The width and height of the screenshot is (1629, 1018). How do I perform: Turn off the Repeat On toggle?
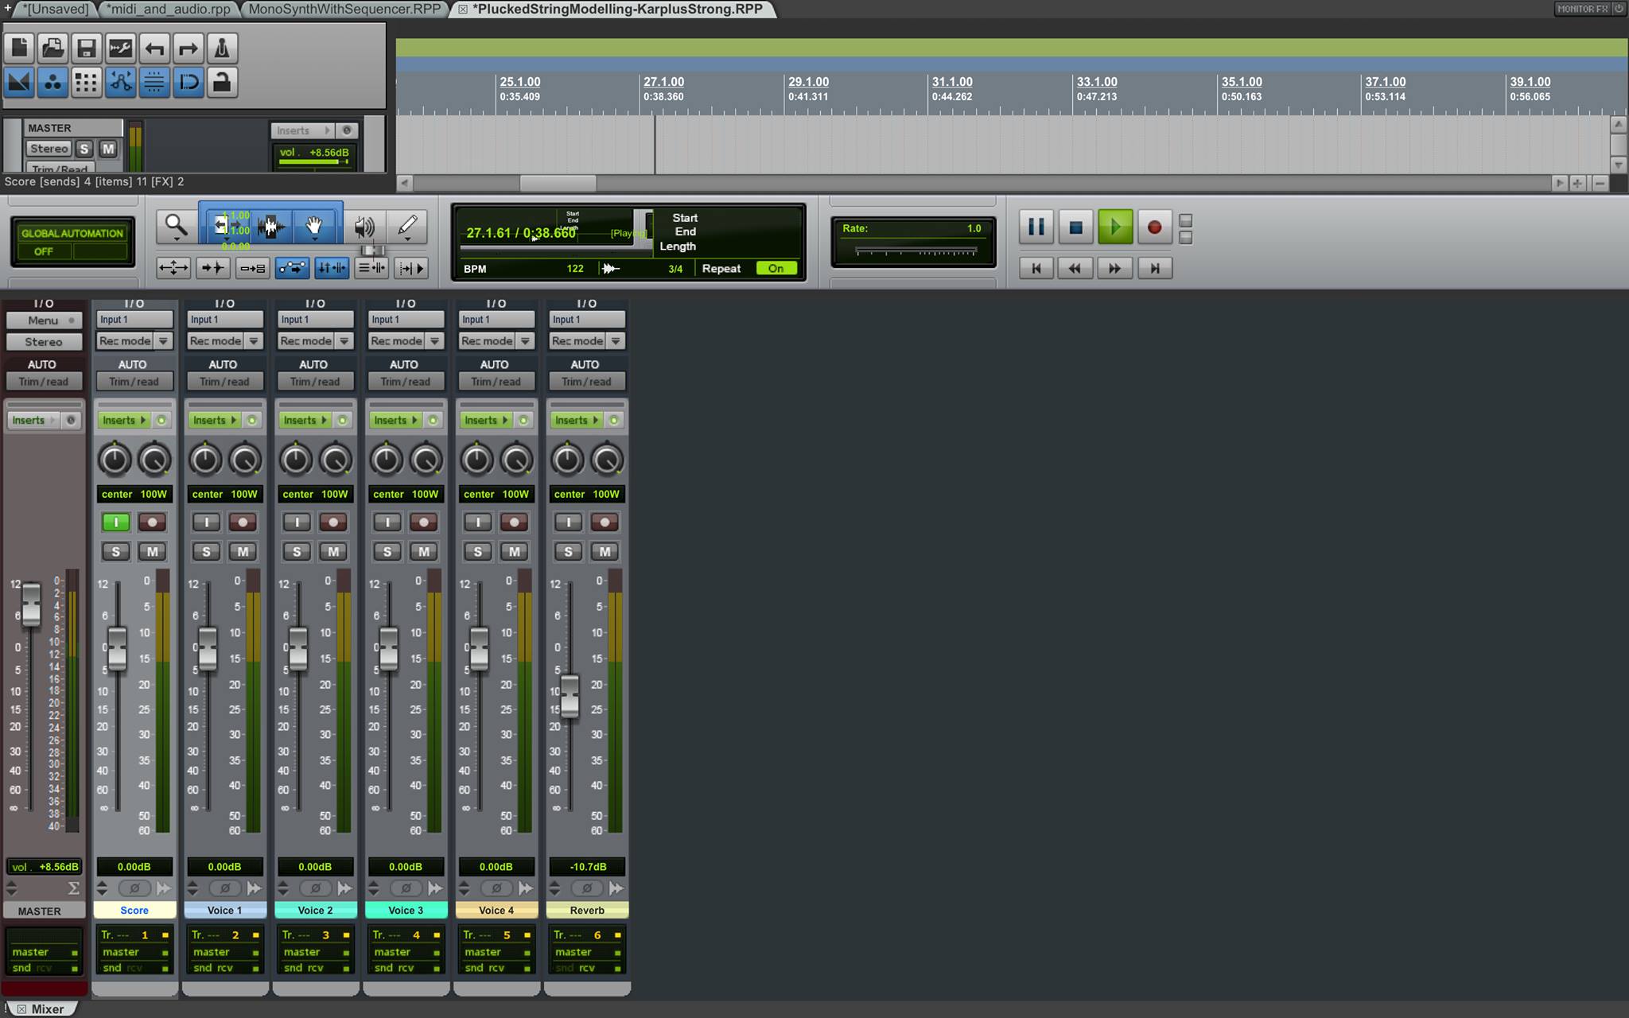pos(776,269)
